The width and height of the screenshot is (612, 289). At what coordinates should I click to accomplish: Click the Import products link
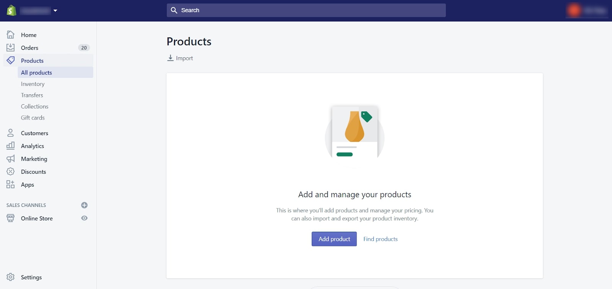pyautogui.click(x=180, y=58)
